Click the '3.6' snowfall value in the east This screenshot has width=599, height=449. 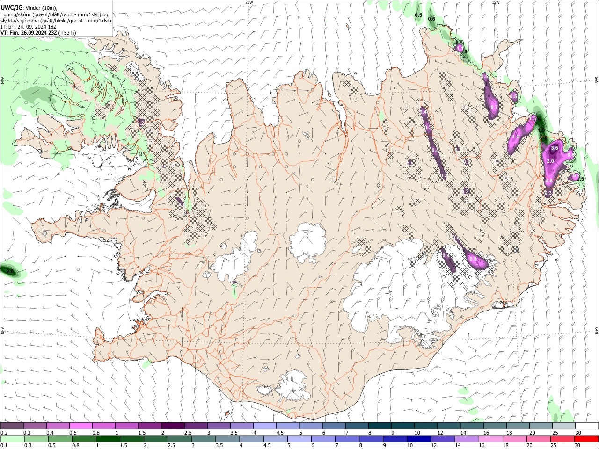click(x=555, y=148)
